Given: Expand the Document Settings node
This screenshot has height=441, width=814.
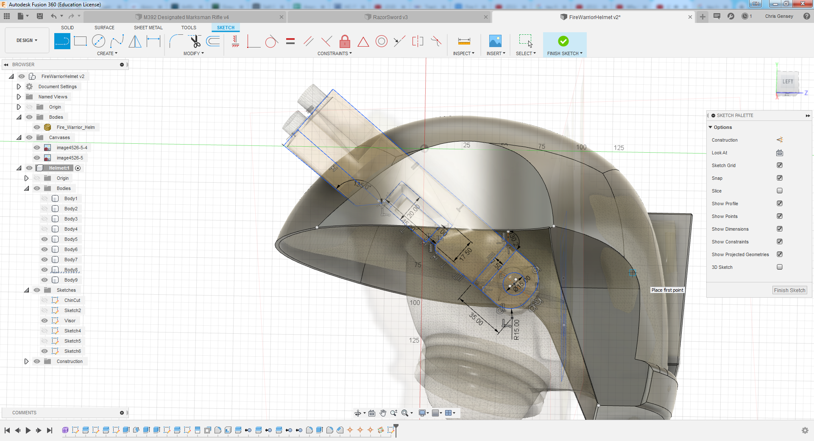Looking at the screenshot, I should coord(19,87).
